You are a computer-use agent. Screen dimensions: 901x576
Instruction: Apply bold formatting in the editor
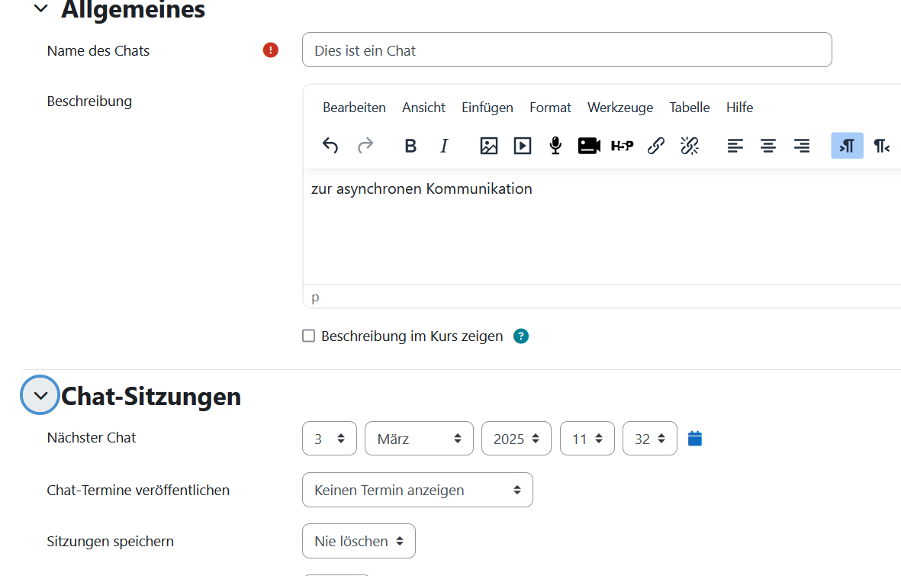click(410, 146)
